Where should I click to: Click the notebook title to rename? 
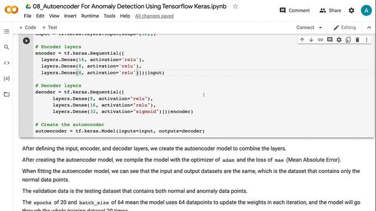(129, 6)
